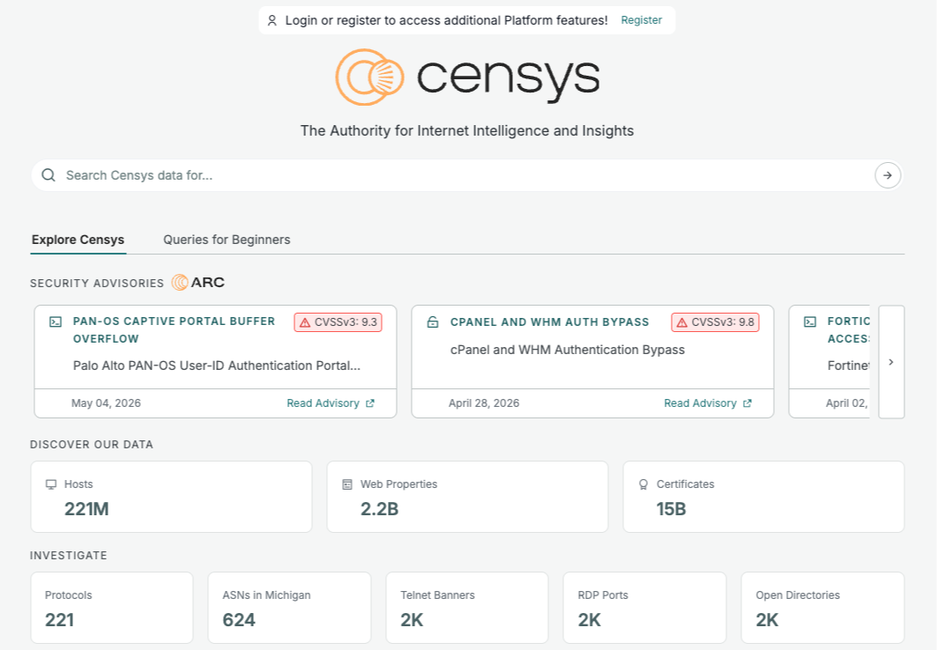This screenshot has width=937, height=650.
Task: Click warning icon in CVSSv3: 9.3 badge
Action: [305, 322]
